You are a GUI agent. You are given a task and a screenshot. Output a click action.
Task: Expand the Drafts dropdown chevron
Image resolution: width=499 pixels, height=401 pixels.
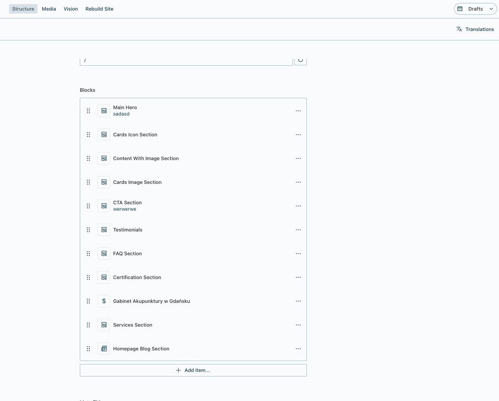click(x=491, y=9)
